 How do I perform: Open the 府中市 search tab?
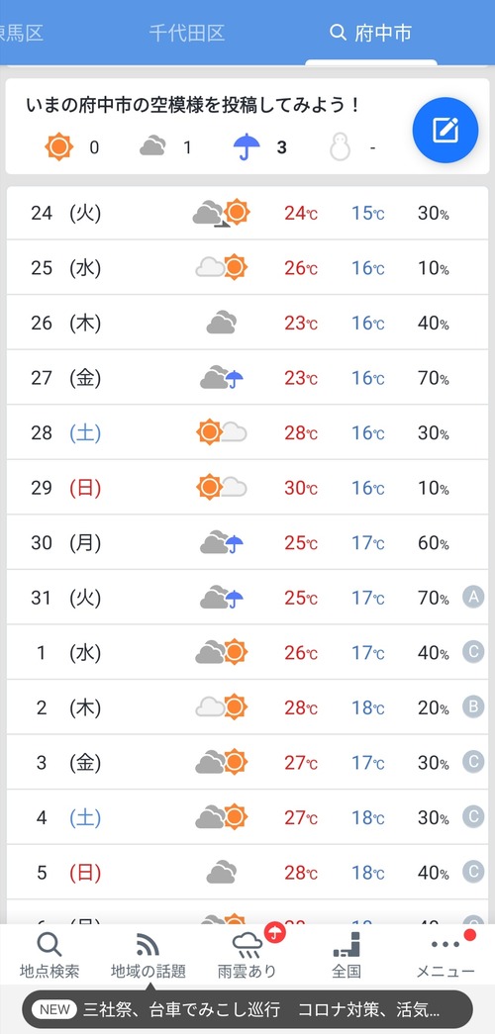371,33
